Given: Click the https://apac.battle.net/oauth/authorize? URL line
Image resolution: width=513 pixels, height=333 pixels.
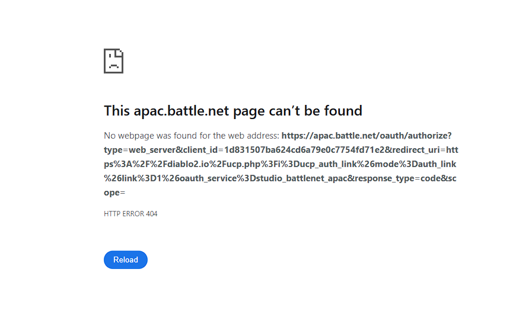Looking at the screenshot, I should pyautogui.click(x=367, y=136).
